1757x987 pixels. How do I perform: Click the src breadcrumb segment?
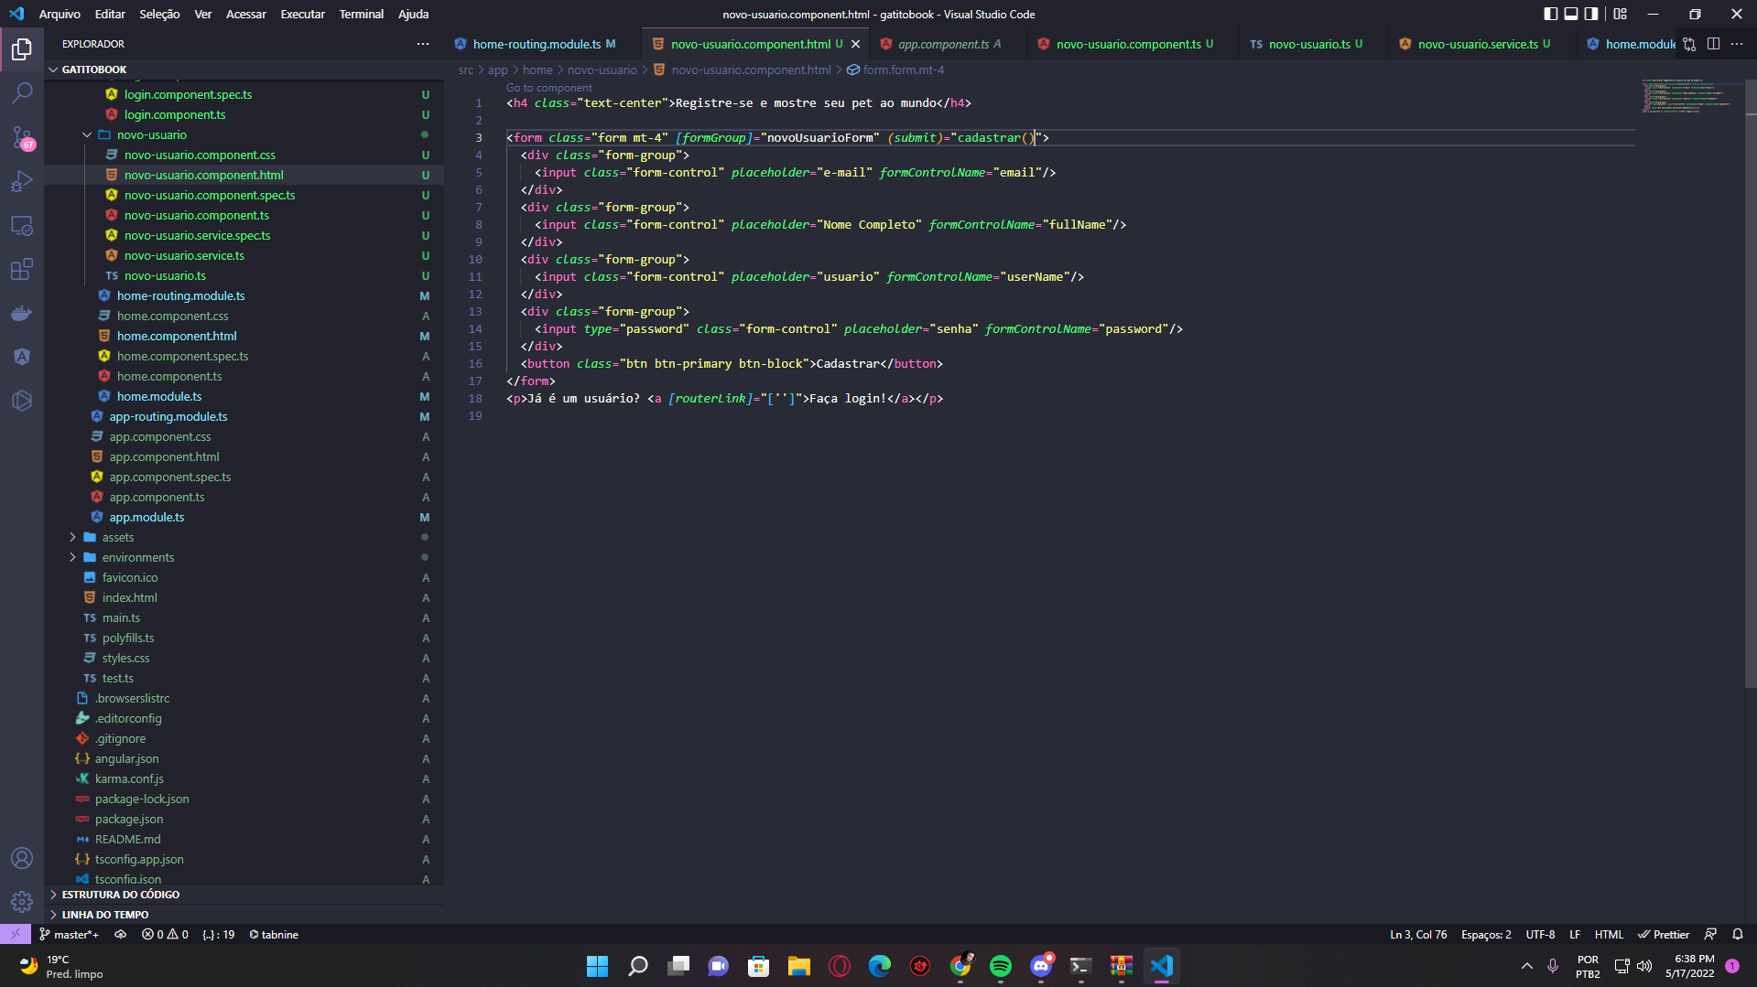coord(466,70)
